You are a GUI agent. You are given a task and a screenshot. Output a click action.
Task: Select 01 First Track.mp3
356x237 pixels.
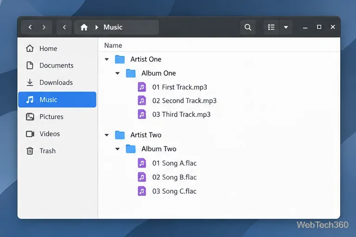pos(179,87)
